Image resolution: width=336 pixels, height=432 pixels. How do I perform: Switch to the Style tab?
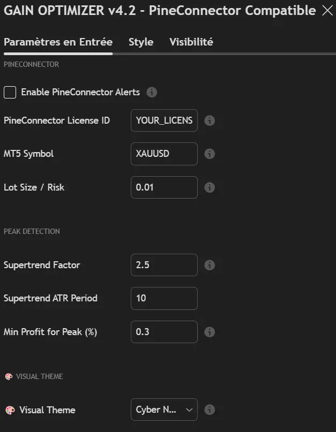[x=141, y=42]
